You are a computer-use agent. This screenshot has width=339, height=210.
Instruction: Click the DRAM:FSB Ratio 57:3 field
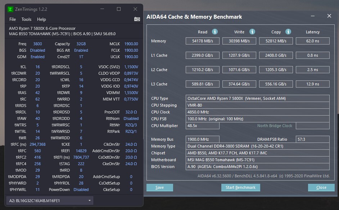click(x=312, y=139)
